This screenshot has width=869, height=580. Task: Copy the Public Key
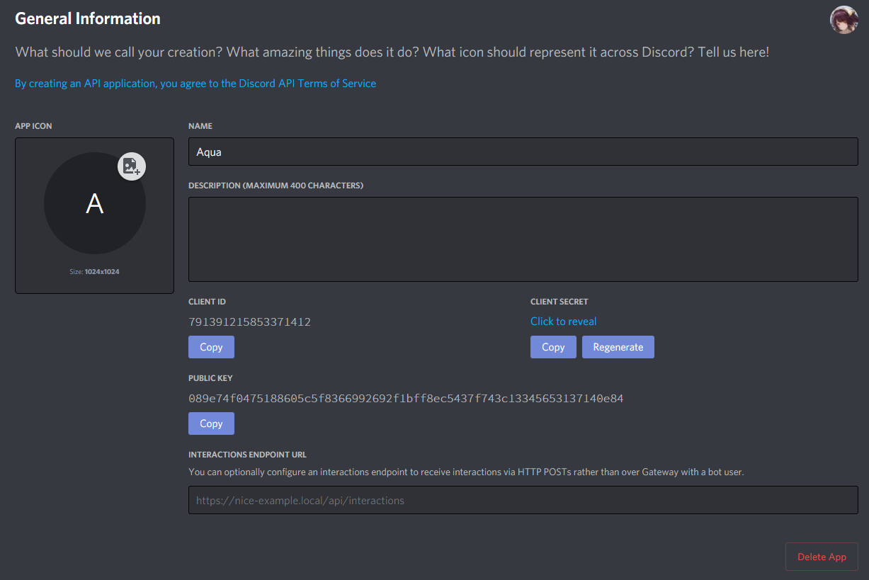pos(211,423)
